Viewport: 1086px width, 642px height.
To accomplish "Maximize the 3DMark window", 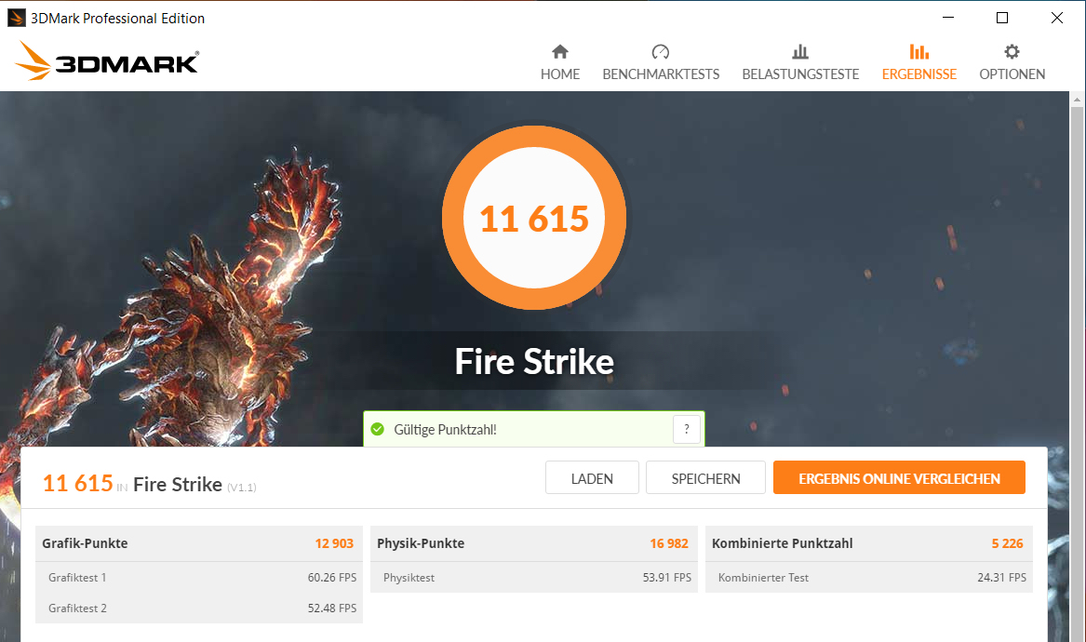I will (1002, 18).
